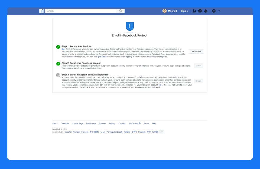Click the Step 2 green checkmark
Image resolution: width=260 pixels, height=169 pixels.
tap(58, 64)
